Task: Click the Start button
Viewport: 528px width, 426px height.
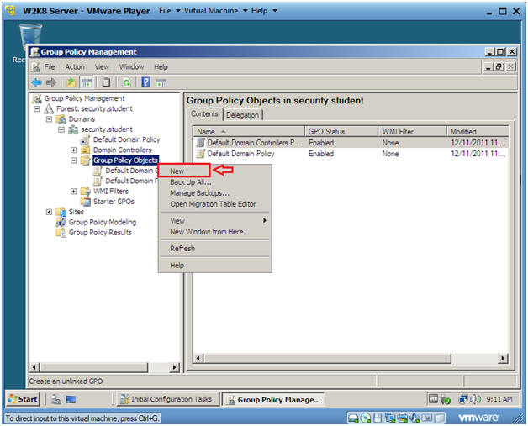Action: [x=23, y=399]
